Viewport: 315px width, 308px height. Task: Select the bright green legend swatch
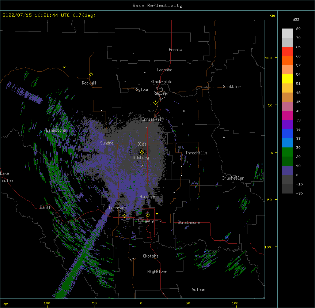[x=287, y=152]
